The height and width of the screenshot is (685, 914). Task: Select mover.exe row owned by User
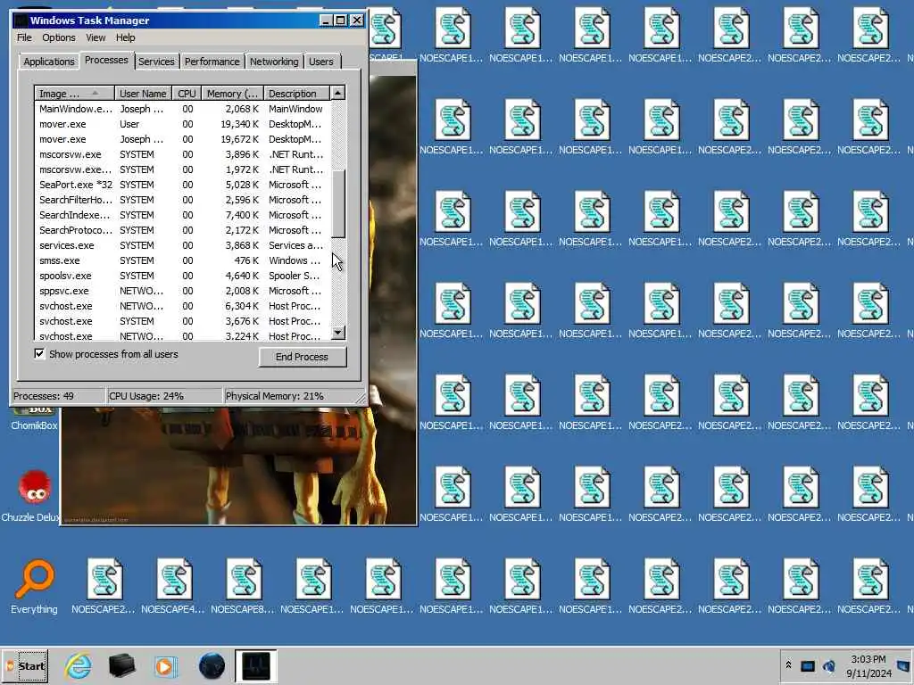tap(182, 124)
